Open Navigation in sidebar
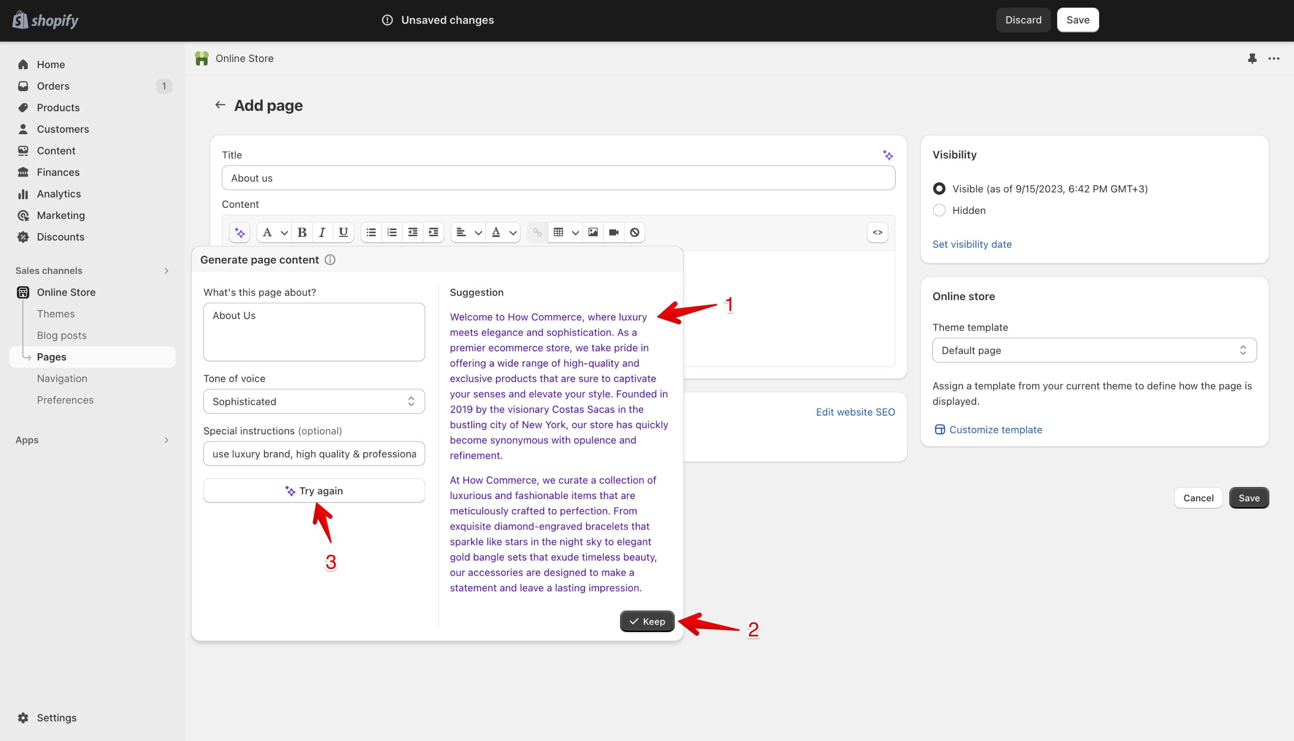Screen dimensions: 1294x741 pyautogui.click(x=62, y=379)
